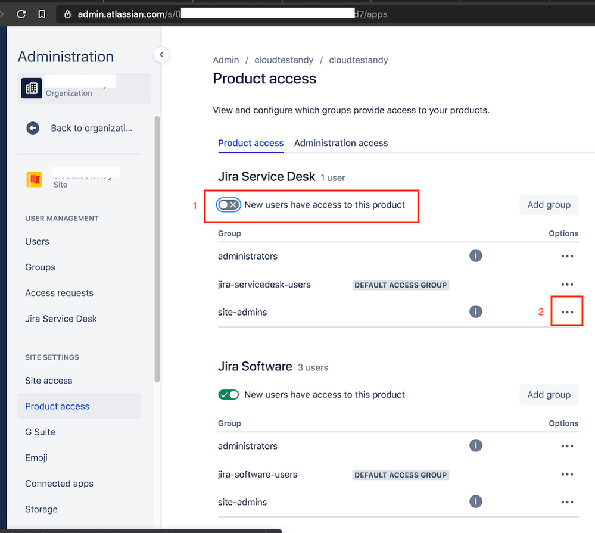595x533 pixels.
Task: Click the Admin breadcrumb link
Action: [226, 60]
